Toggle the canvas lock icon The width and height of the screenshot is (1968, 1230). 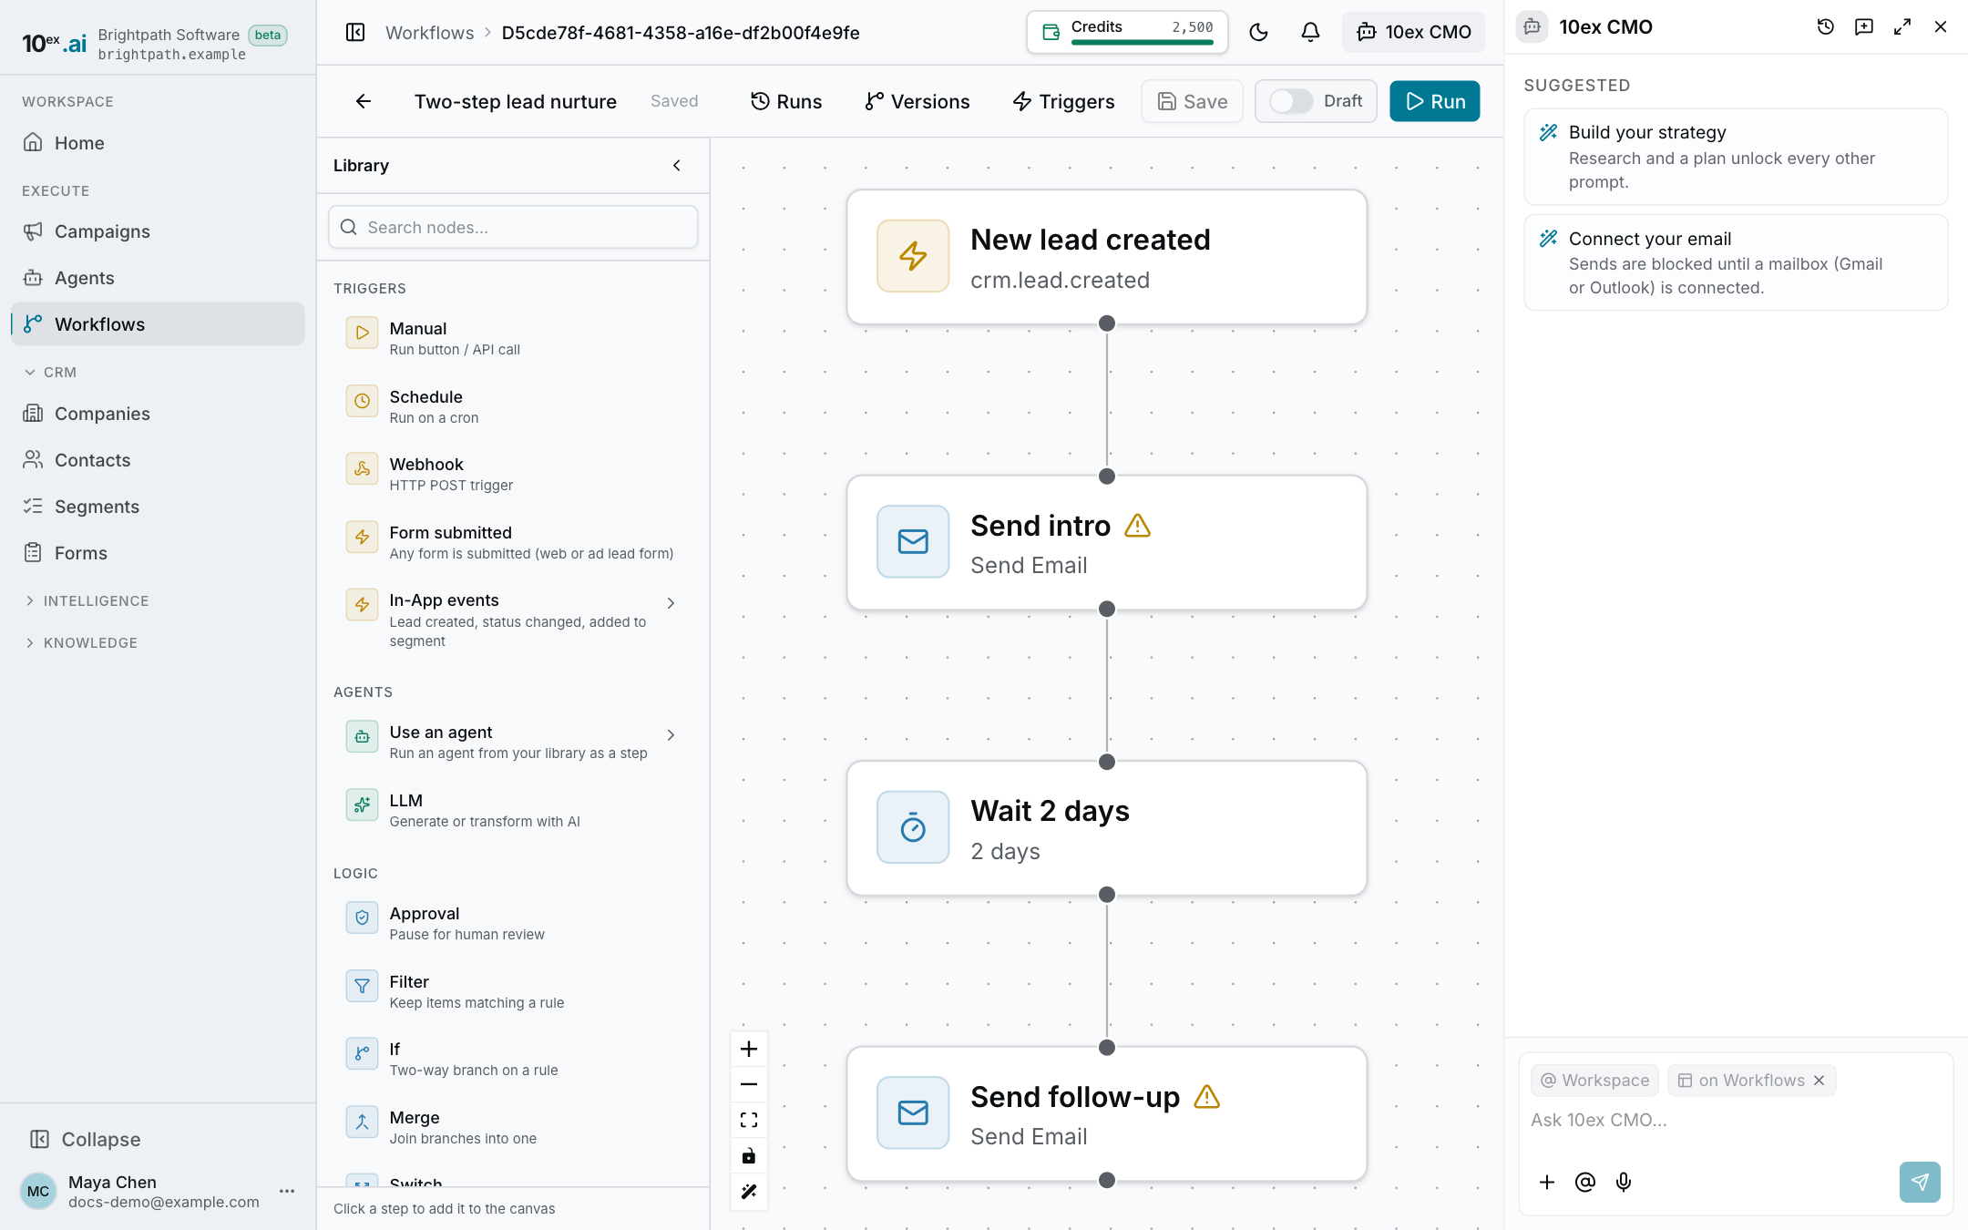pos(749,1156)
